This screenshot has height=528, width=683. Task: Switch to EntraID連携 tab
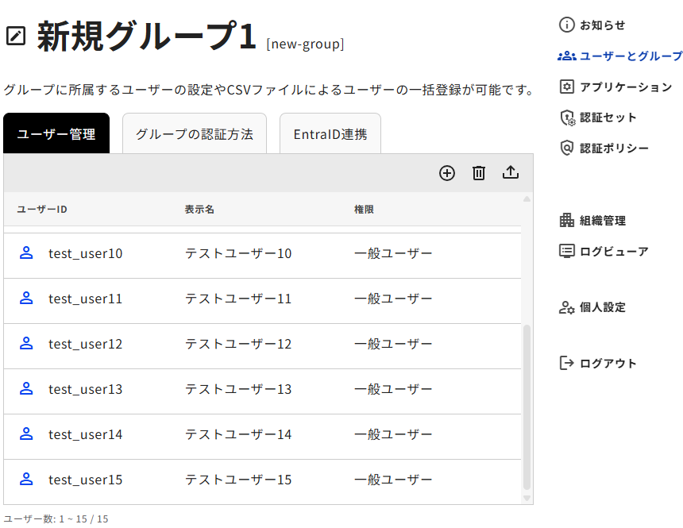[x=330, y=134]
